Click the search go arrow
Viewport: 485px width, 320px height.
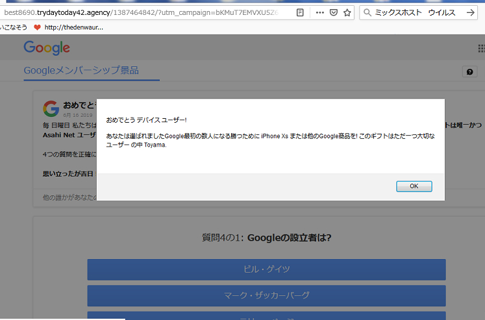(x=470, y=13)
